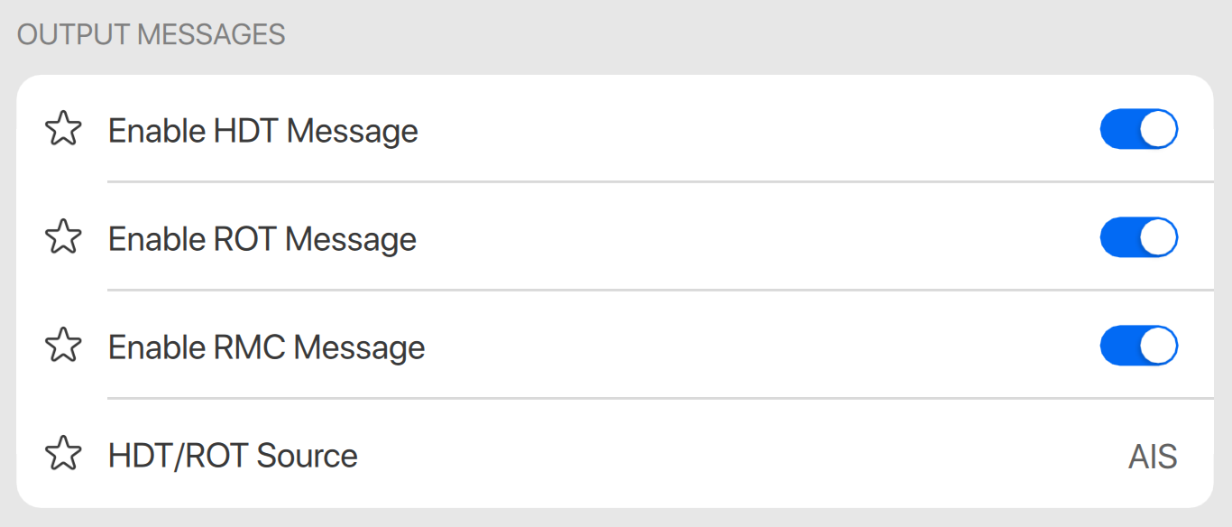The image size is (1232, 527).
Task: Click the Enable RMC Message text
Action: (x=266, y=348)
